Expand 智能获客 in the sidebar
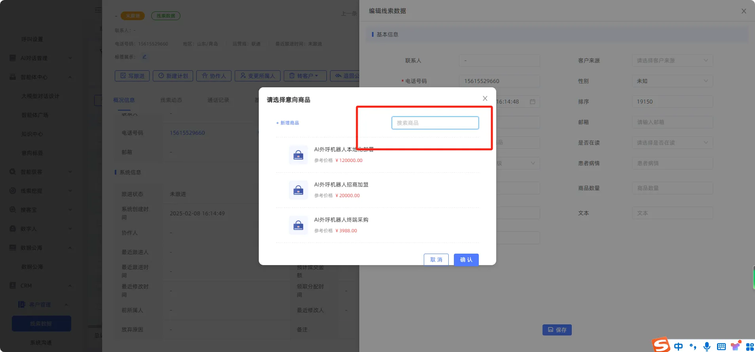The image size is (755, 352). click(41, 172)
